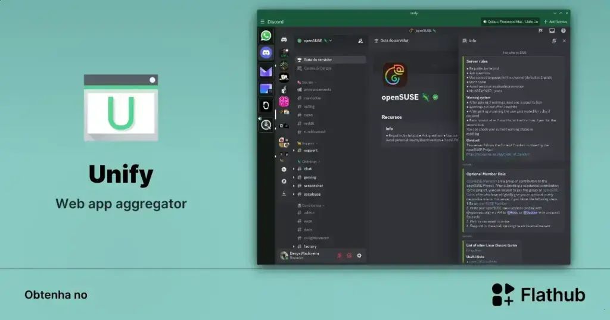Open the Proton Mail service icon
Viewport: 610px width, 320px height.
[x=266, y=71]
